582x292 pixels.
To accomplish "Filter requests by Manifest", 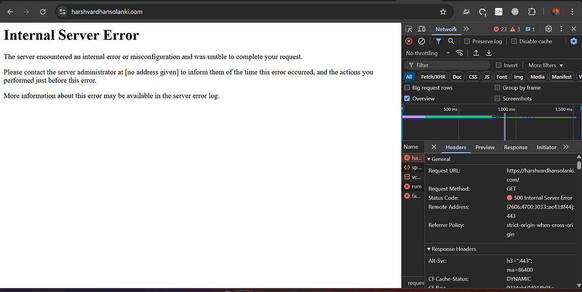I will pos(562,77).
